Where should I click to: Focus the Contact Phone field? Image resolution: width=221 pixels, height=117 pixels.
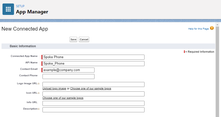point(68,77)
